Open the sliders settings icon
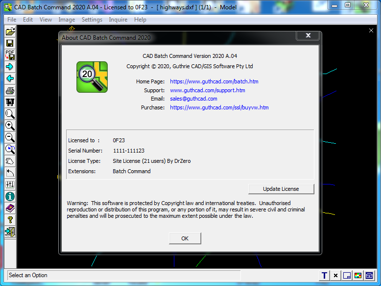Screen dimensions: 381x286 [10, 184]
